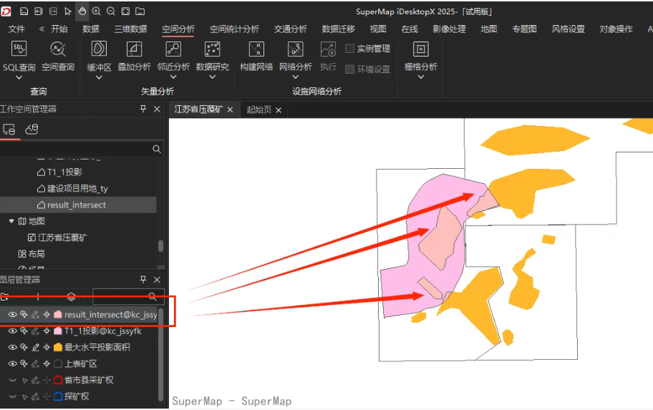Show the 探矿权 layer via eye icon

pos(12,396)
